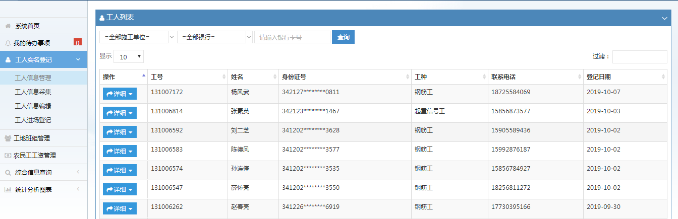Click the money icon beside 农民工工资管理

click(8, 155)
